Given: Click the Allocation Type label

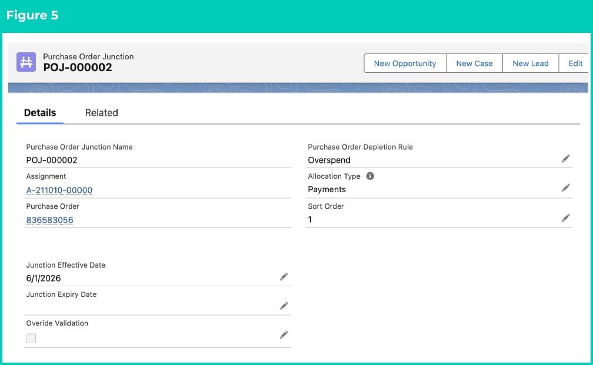Looking at the screenshot, I should point(334,176).
